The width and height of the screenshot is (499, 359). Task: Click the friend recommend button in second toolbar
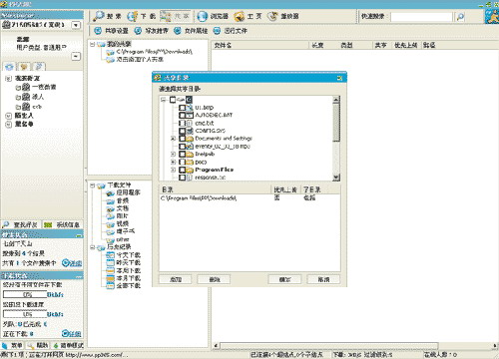[151, 31]
